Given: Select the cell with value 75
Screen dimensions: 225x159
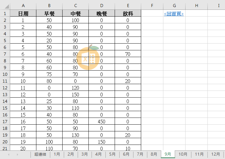Looking at the screenshot, I should click(x=49, y=74).
